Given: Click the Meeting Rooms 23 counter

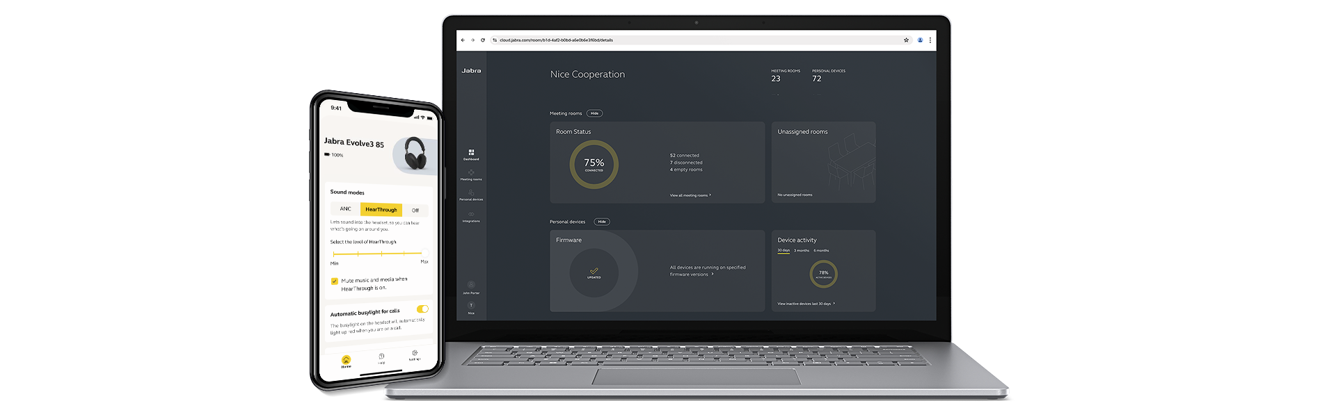Looking at the screenshot, I should tap(785, 75).
